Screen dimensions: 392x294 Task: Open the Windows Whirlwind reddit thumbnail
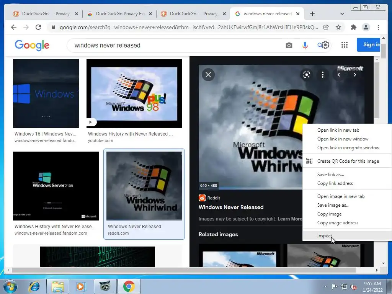click(144, 186)
